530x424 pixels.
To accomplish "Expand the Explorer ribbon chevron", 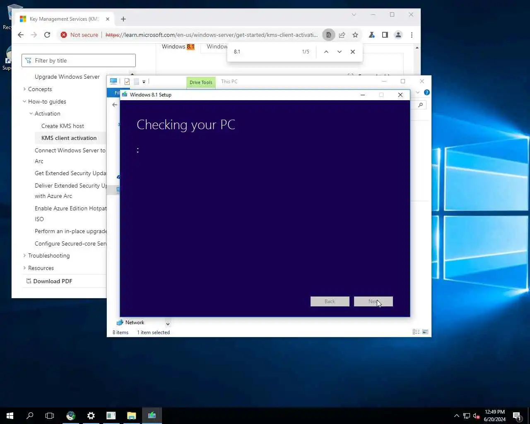I will point(418,92).
